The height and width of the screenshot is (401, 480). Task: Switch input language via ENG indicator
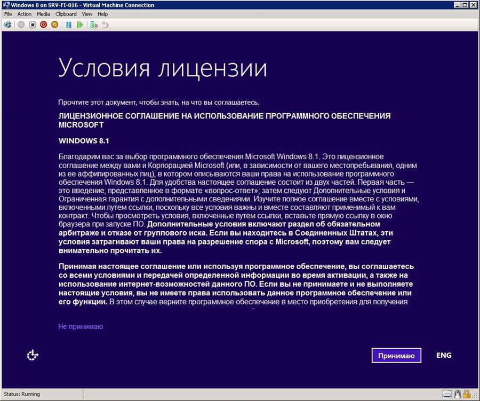(444, 355)
